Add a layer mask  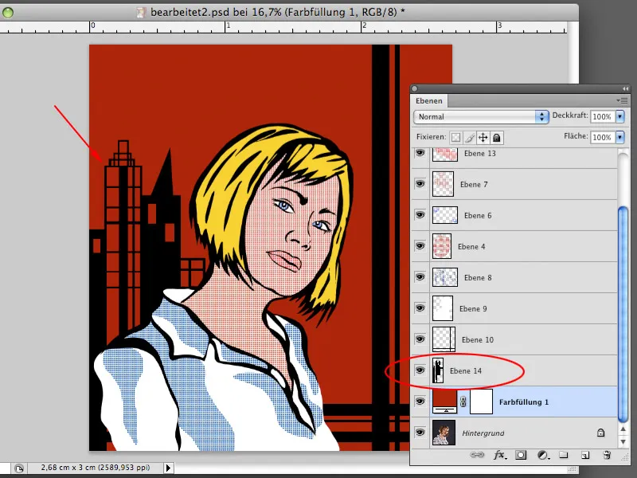click(521, 455)
